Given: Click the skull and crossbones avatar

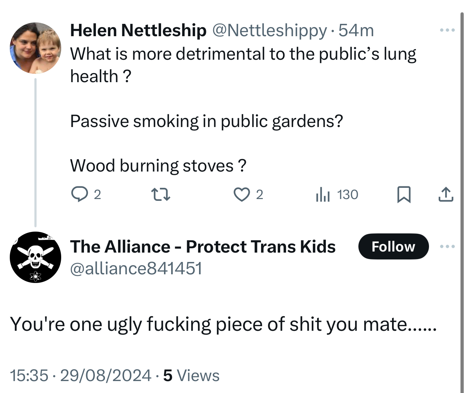Looking at the screenshot, I should click(x=35, y=257).
